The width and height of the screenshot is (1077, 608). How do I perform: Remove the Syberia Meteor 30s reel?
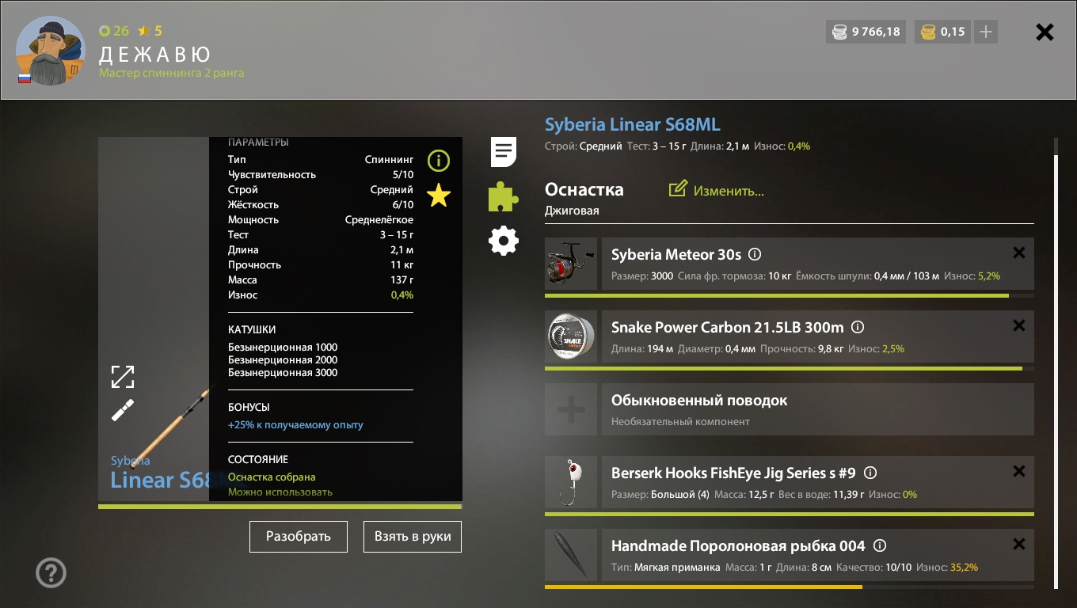coord(1019,253)
